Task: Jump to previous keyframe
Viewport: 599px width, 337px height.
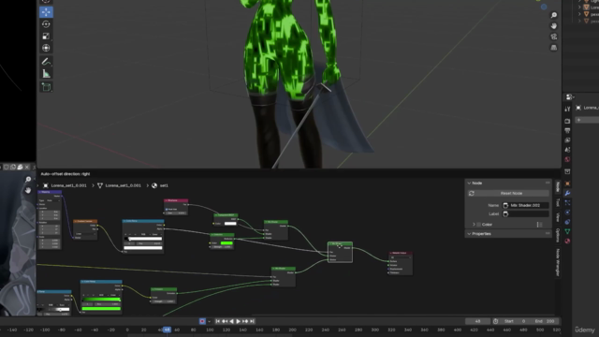Action: click(225, 321)
